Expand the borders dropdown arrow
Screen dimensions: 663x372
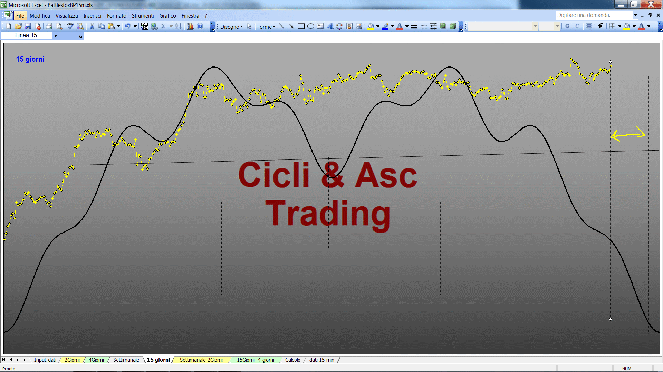point(619,26)
